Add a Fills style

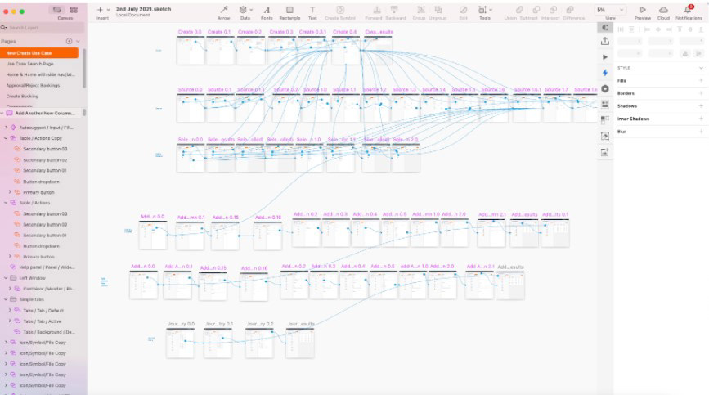[x=701, y=80]
